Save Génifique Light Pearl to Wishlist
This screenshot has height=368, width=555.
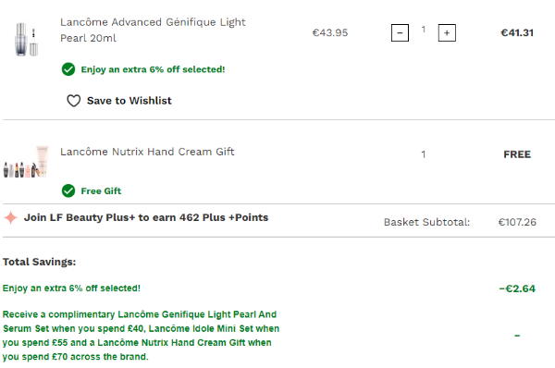point(119,101)
